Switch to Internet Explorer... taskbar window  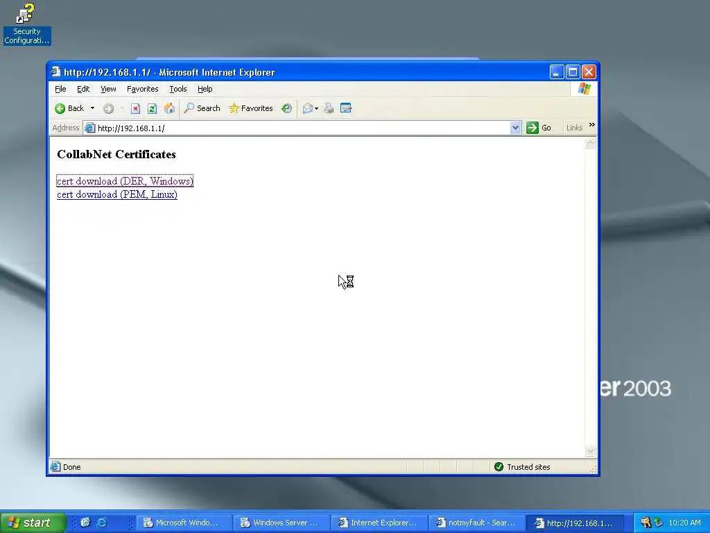click(379, 523)
